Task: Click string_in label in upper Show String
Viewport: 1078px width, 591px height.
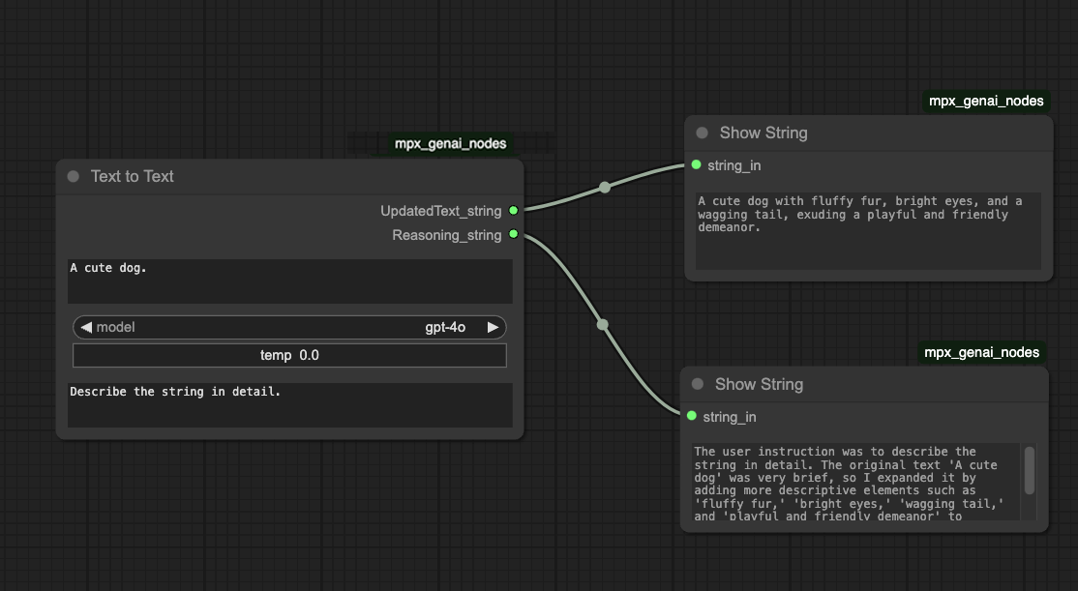Action: pos(734,165)
